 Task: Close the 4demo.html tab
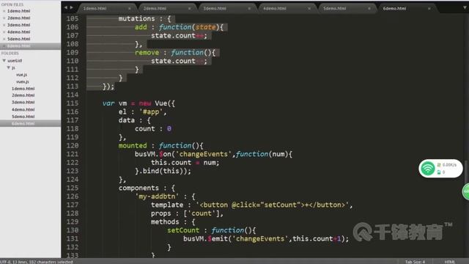click(309, 9)
